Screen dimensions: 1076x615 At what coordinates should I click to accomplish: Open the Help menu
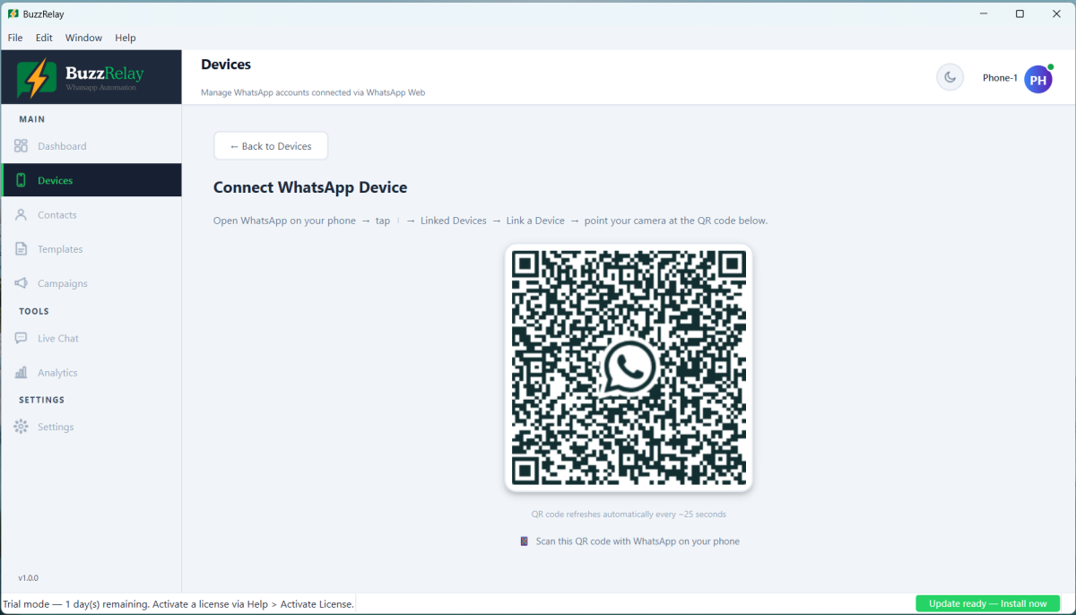coord(126,38)
